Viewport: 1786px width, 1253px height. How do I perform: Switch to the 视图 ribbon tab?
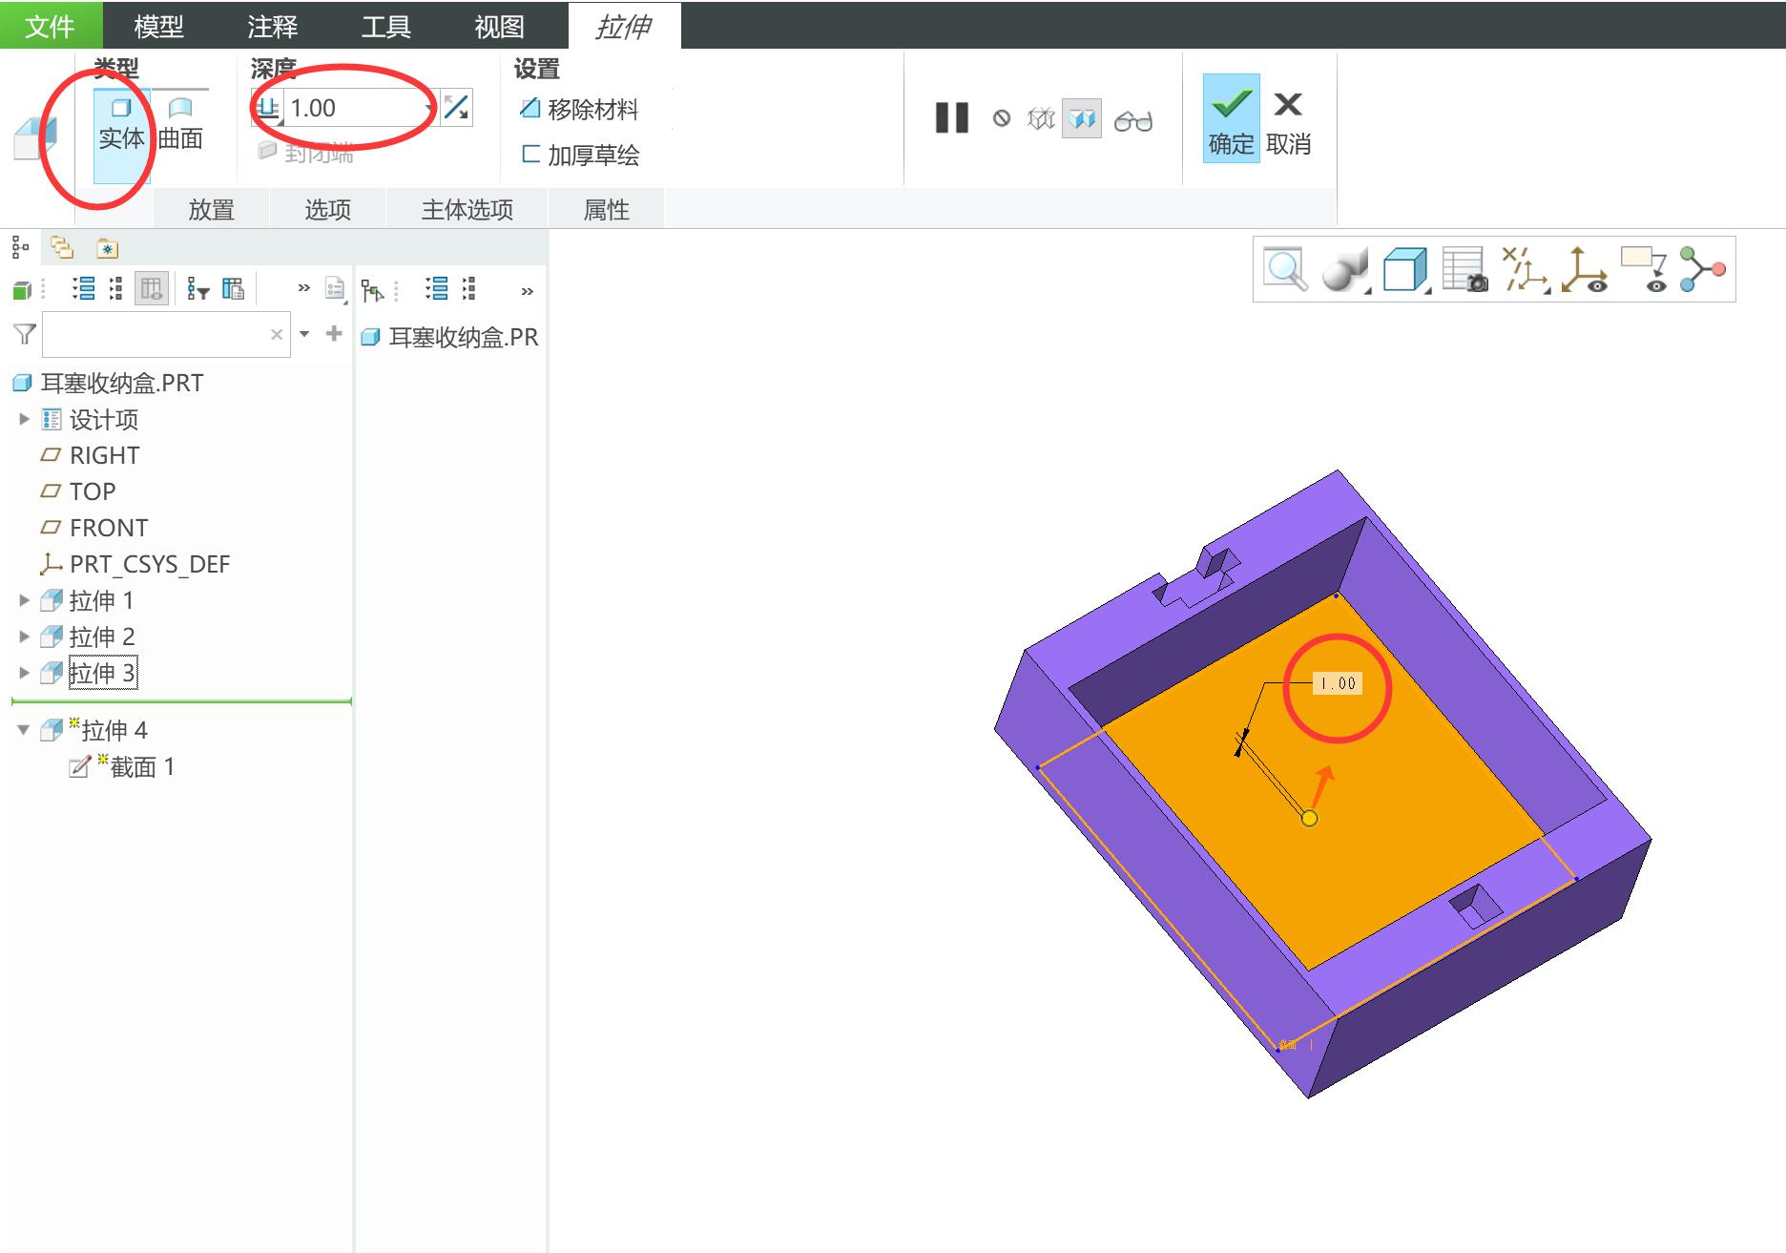(499, 26)
